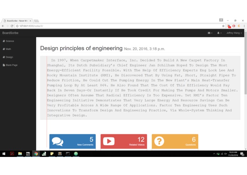Bookmark this page with the star icon
The image size is (247, 175).
(223, 26)
